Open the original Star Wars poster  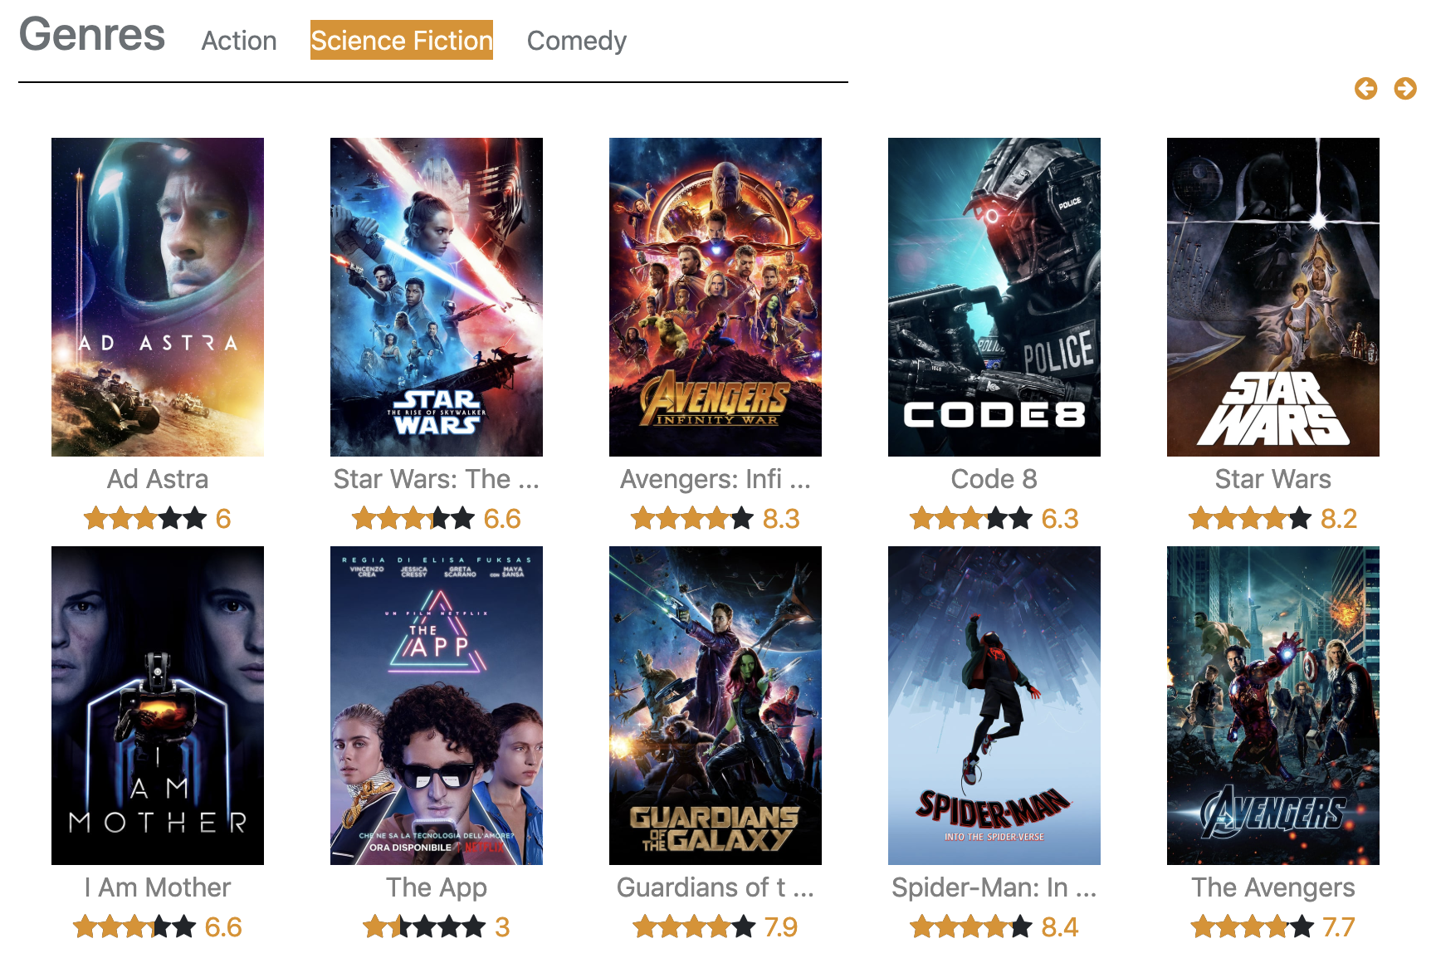click(1273, 297)
